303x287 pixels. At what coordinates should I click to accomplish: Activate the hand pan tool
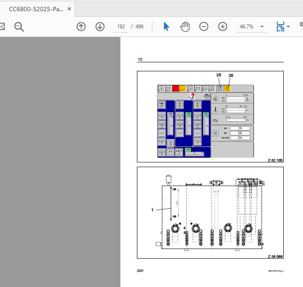185,27
